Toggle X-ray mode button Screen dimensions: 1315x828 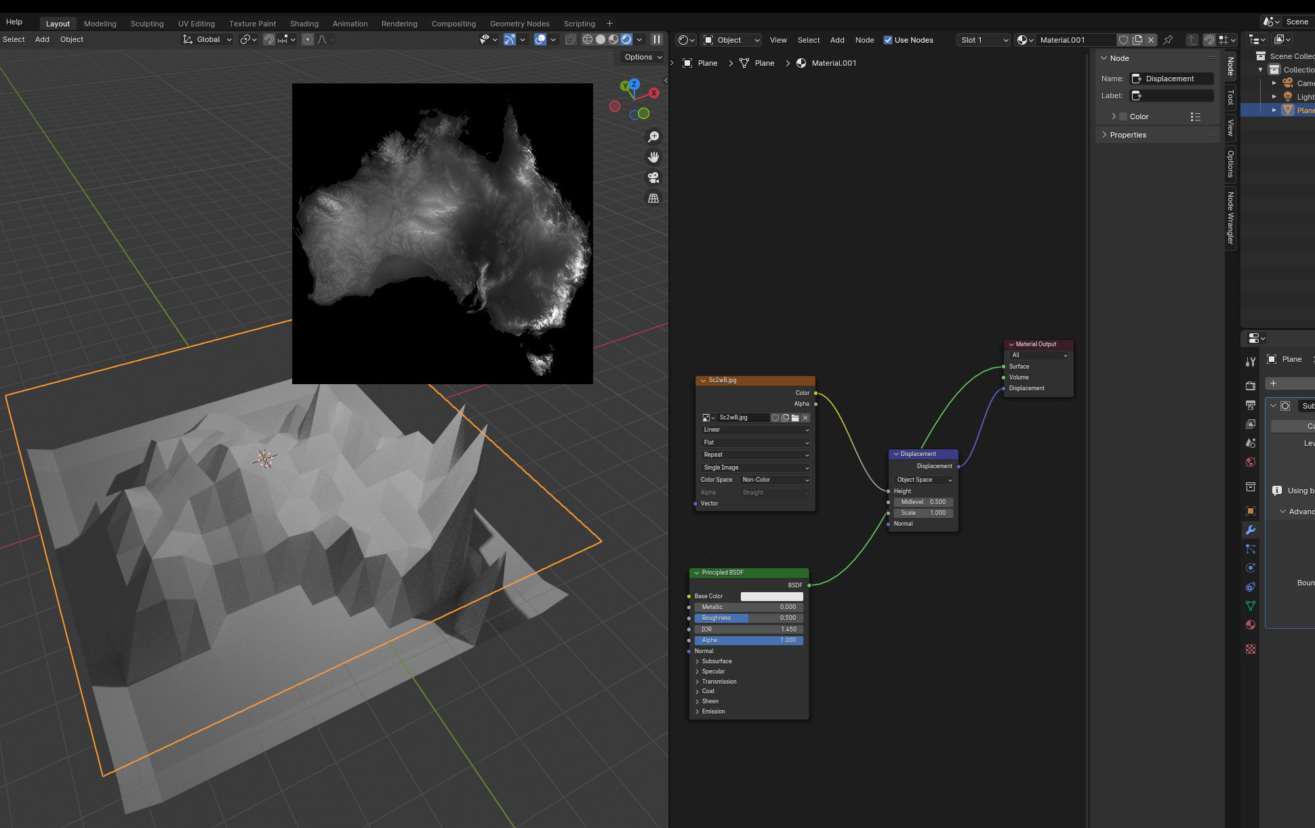point(570,39)
